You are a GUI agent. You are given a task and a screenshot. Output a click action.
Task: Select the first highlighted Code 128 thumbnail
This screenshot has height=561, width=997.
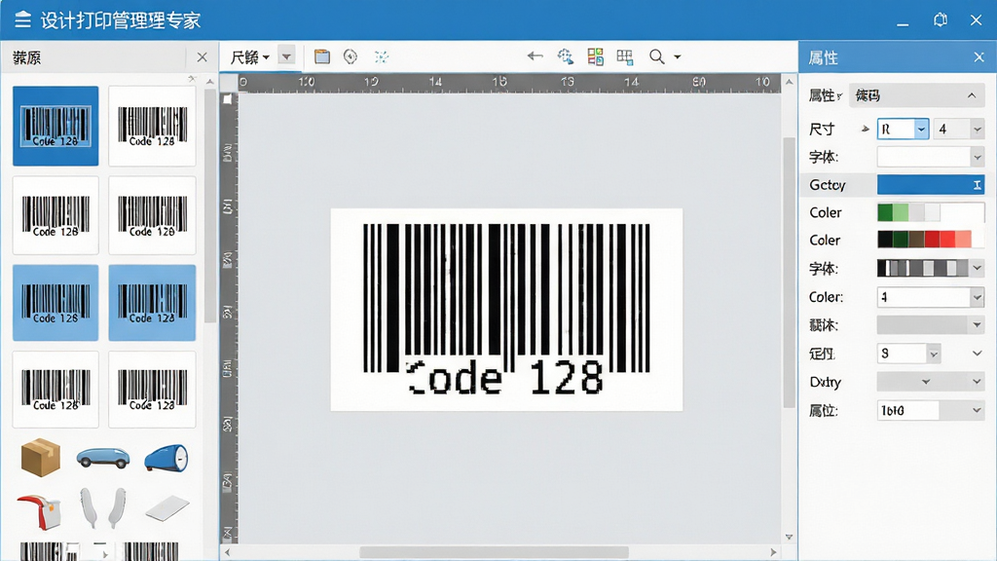point(55,126)
